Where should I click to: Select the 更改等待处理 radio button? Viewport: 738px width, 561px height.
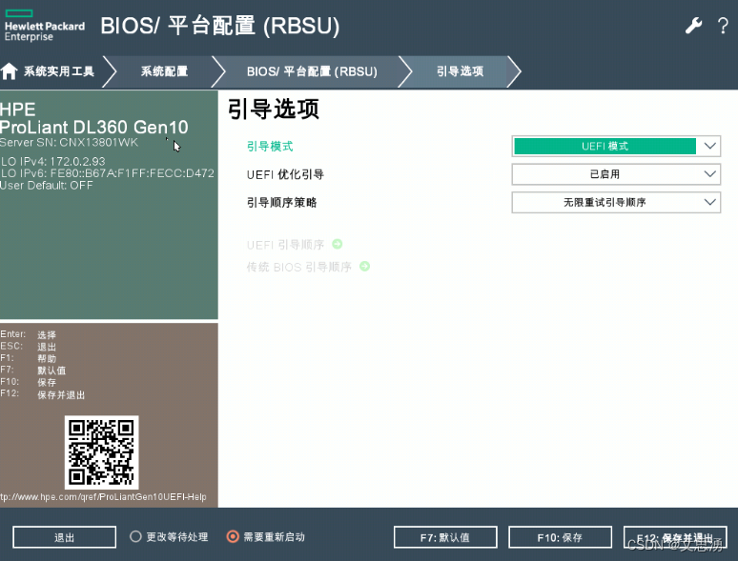tap(135, 536)
